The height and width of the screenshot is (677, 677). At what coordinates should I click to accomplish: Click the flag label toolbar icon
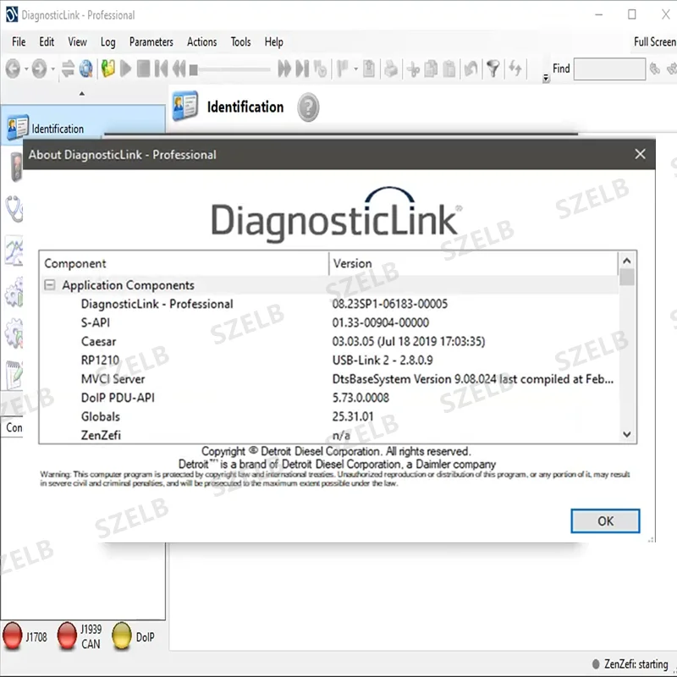point(343,69)
